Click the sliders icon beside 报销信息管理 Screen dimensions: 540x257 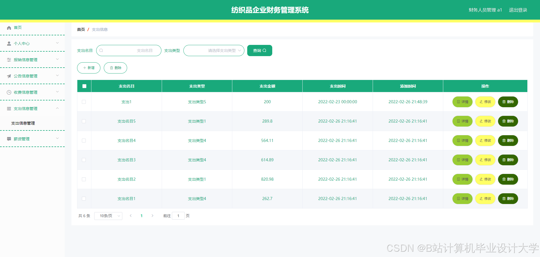pos(9,60)
